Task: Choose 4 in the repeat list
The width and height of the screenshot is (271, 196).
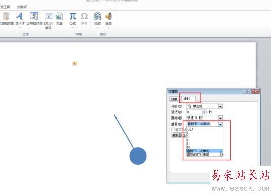Action: (x=205, y=140)
